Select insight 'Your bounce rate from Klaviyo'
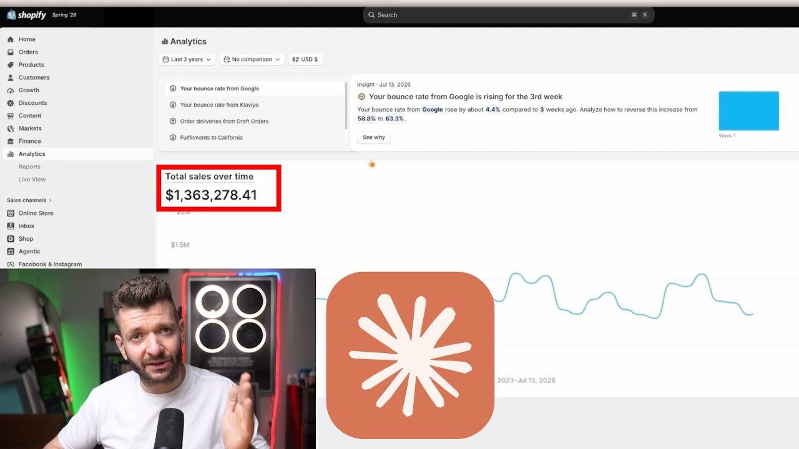Image resolution: width=799 pixels, height=449 pixels. coord(255,105)
